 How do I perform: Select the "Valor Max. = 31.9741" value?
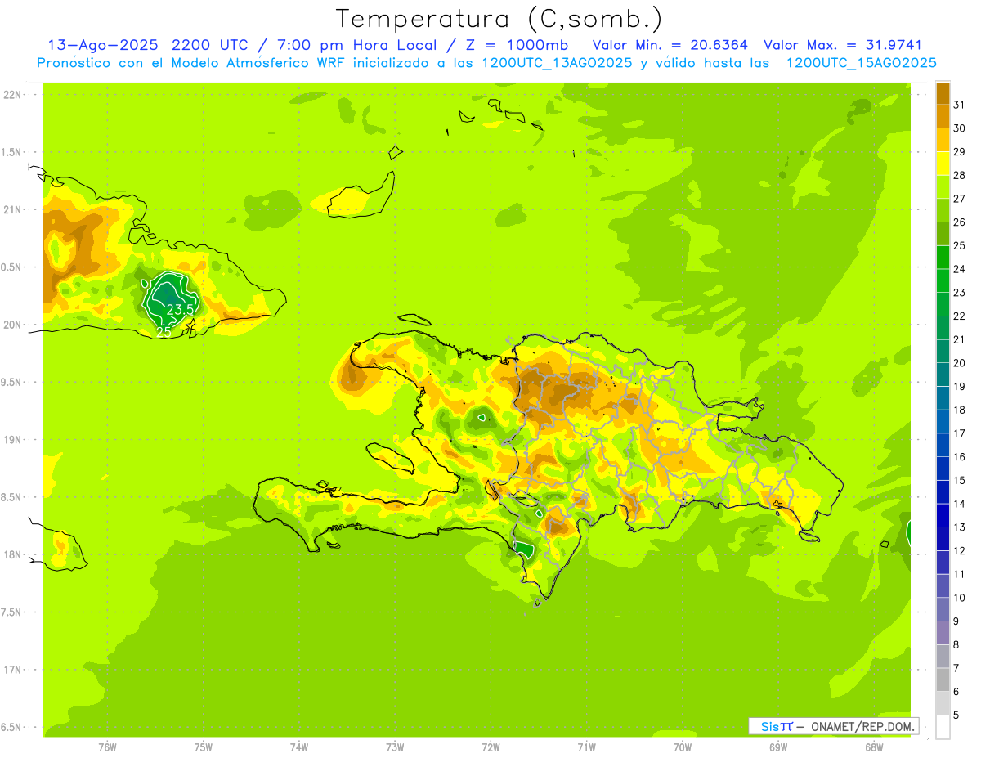pos(843,45)
